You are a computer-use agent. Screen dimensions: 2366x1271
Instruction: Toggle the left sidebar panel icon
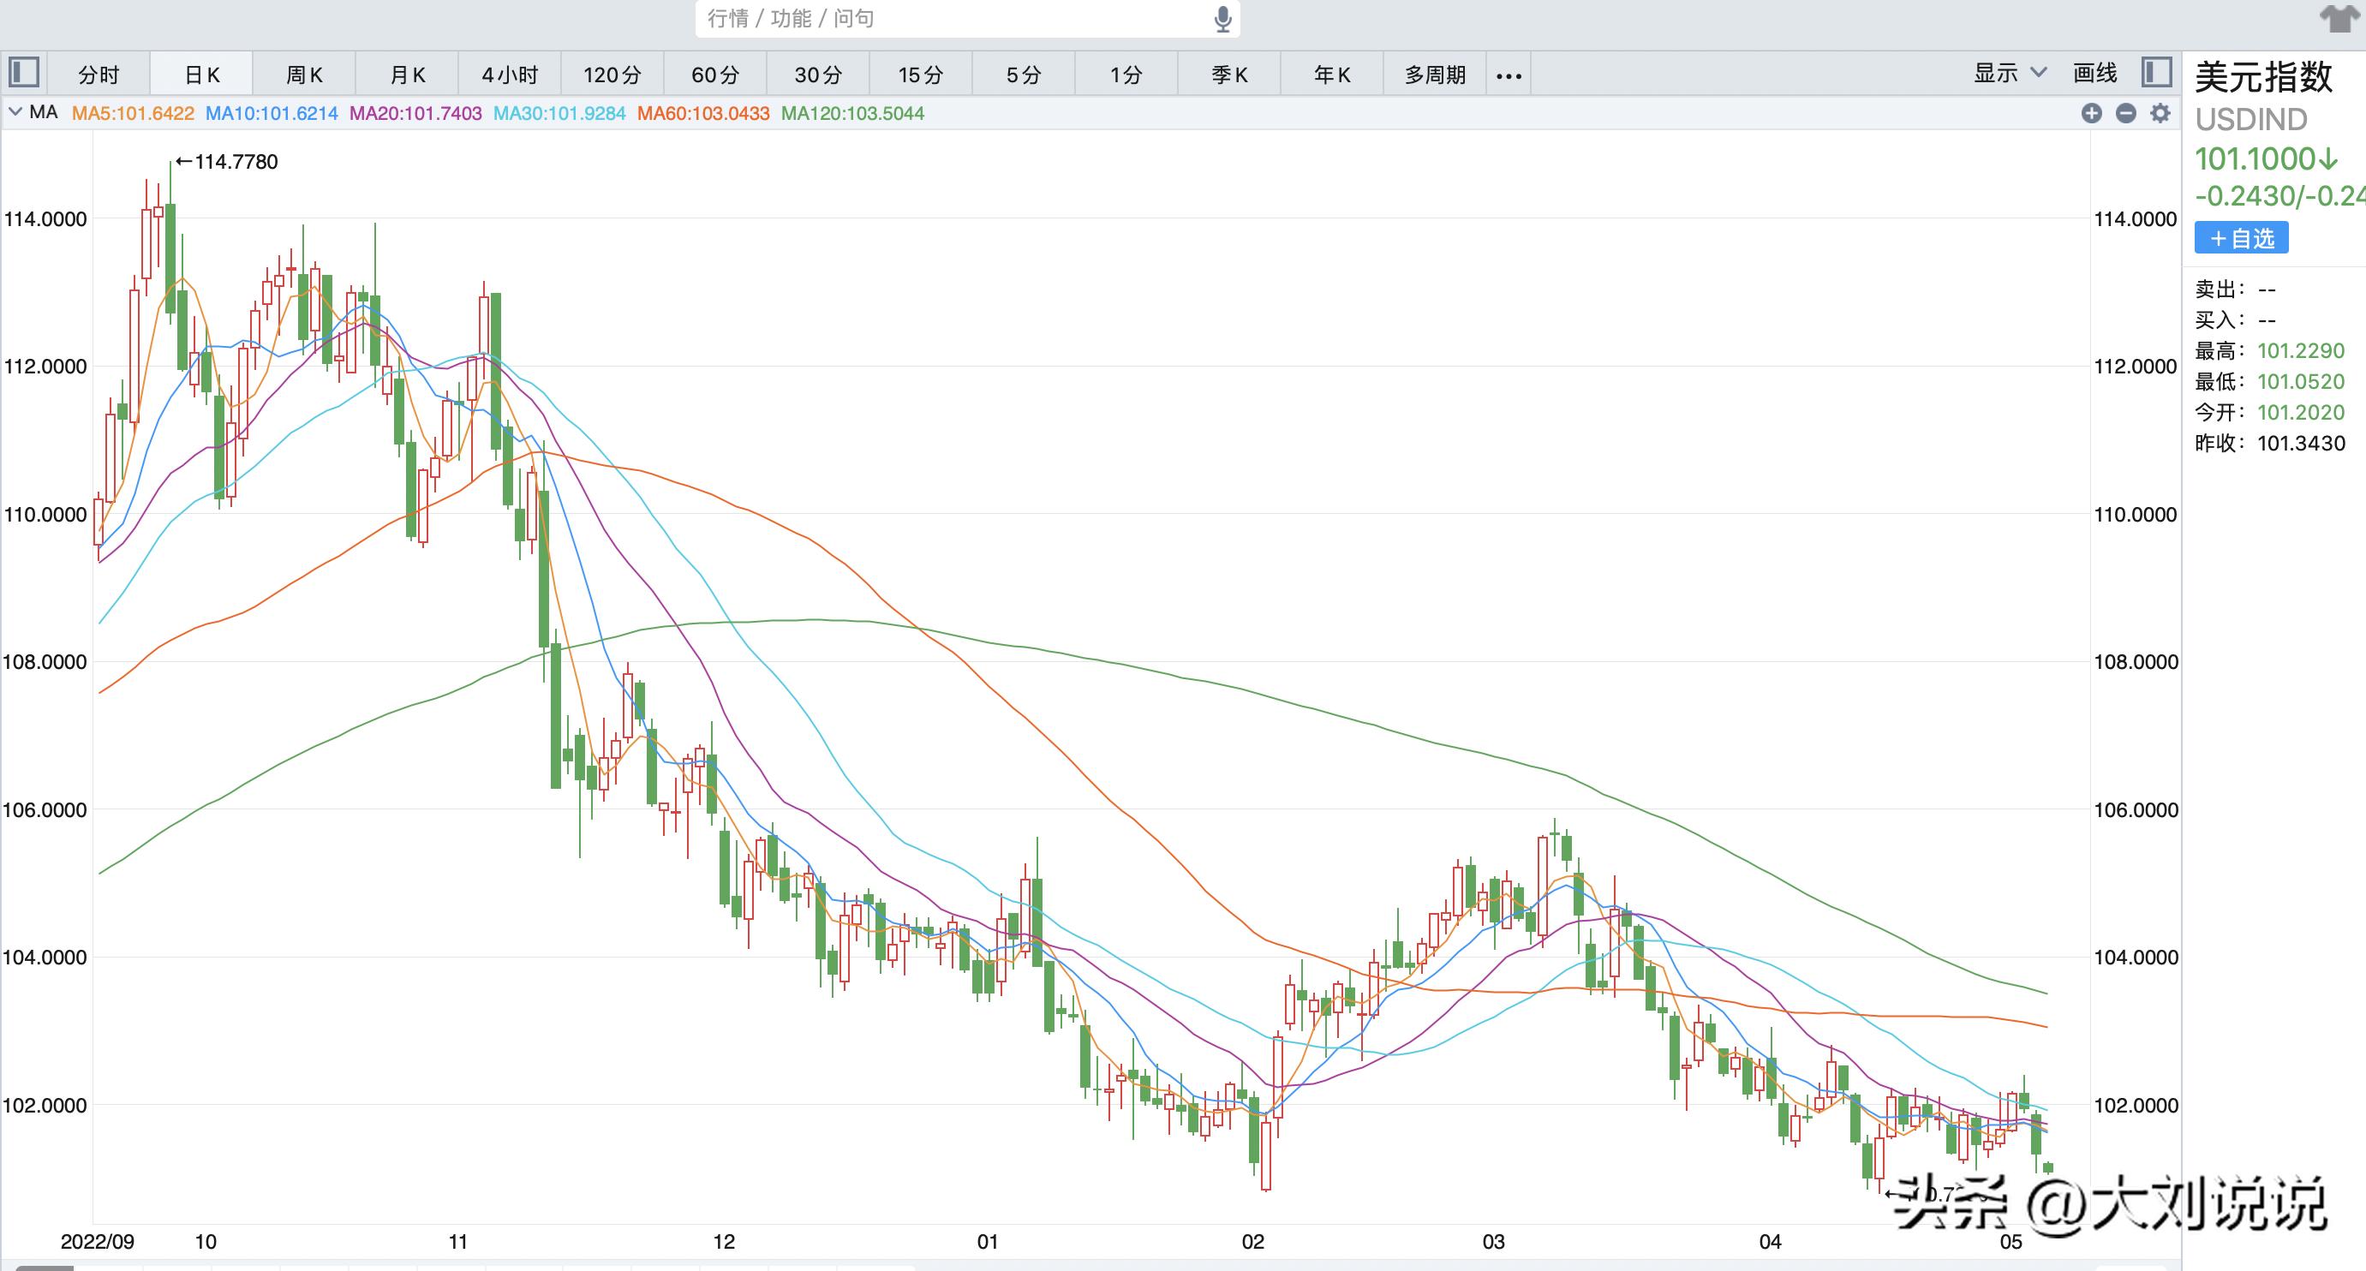click(24, 73)
